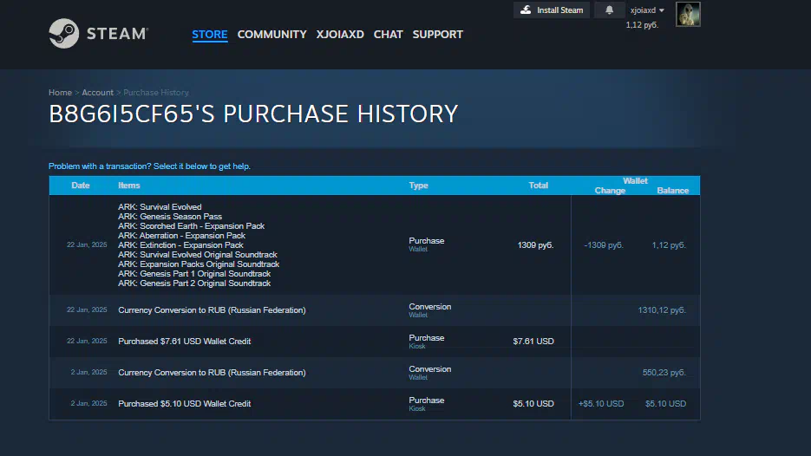Click the Purchase History breadcrumb

point(155,93)
